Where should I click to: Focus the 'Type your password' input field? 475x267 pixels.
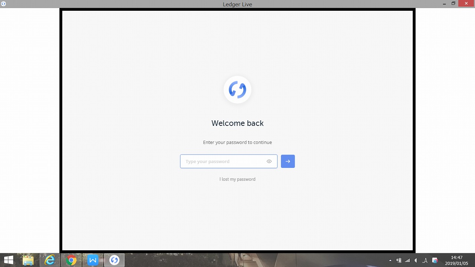coord(223,161)
